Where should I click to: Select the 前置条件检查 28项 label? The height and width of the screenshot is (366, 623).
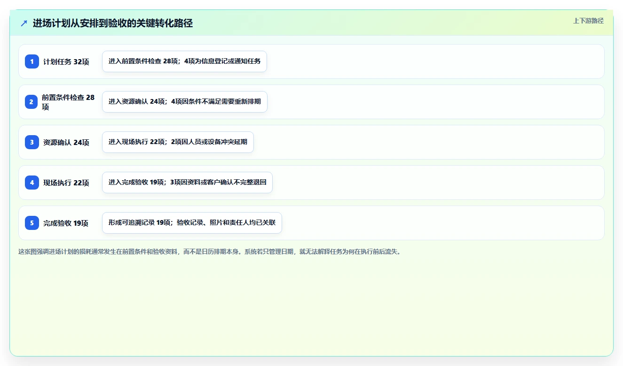click(68, 102)
